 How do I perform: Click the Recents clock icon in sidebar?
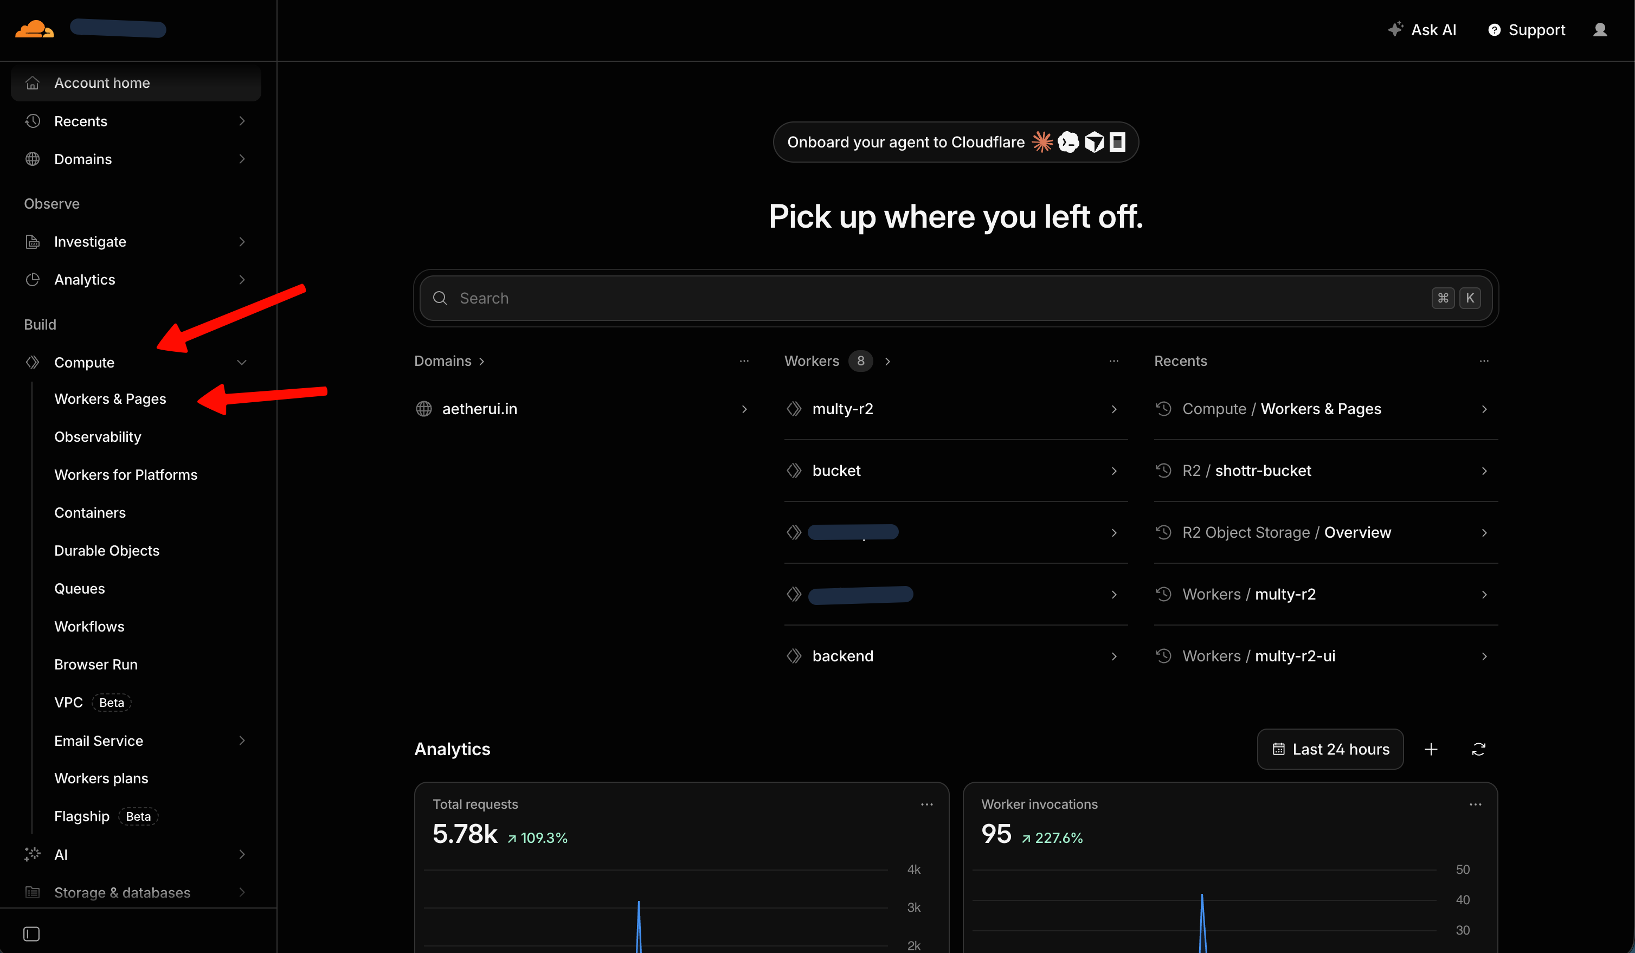(33, 121)
